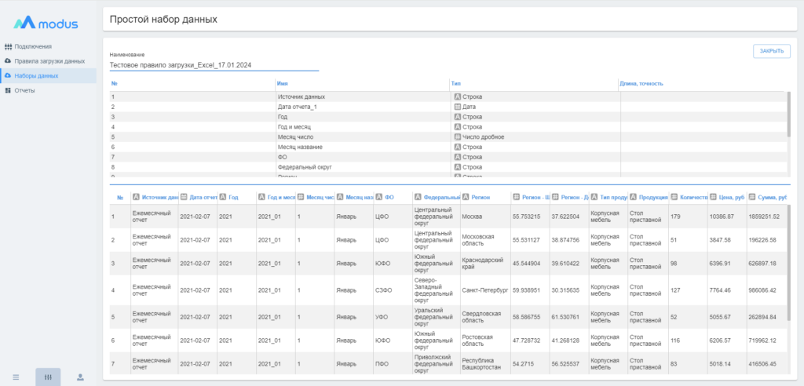Toggle the hamburger menu icon at bottom
This screenshot has height=386, width=804.
click(x=16, y=377)
